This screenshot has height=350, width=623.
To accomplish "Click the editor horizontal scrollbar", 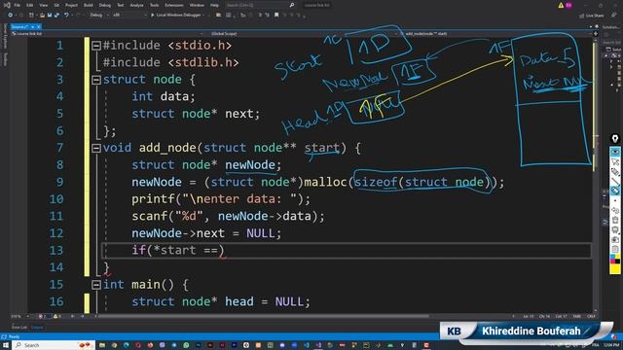I will 264,317.
